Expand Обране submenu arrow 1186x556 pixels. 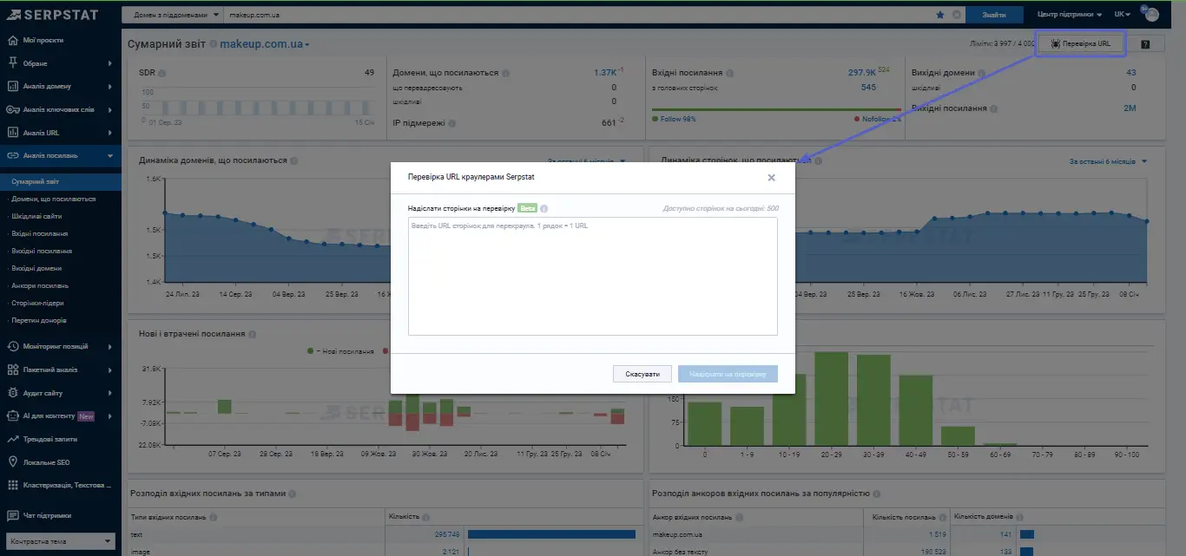coord(109,63)
